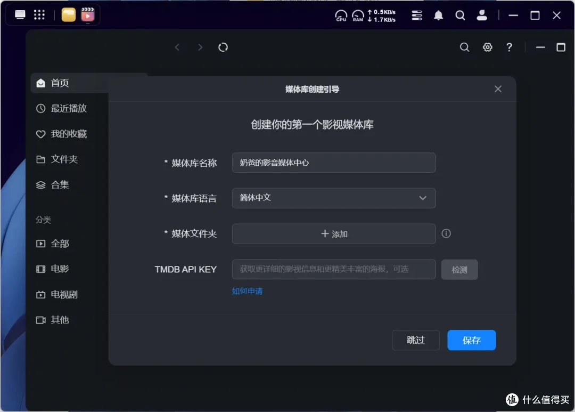Image resolution: width=575 pixels, height=412 pixels.
Task: Open the app grid launcher
Action: click(x=39, y=15)
